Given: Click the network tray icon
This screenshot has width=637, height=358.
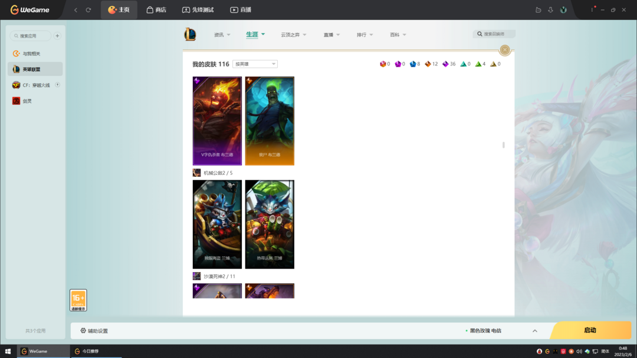Looking at the screenshot, I should [x=595, y=352].
